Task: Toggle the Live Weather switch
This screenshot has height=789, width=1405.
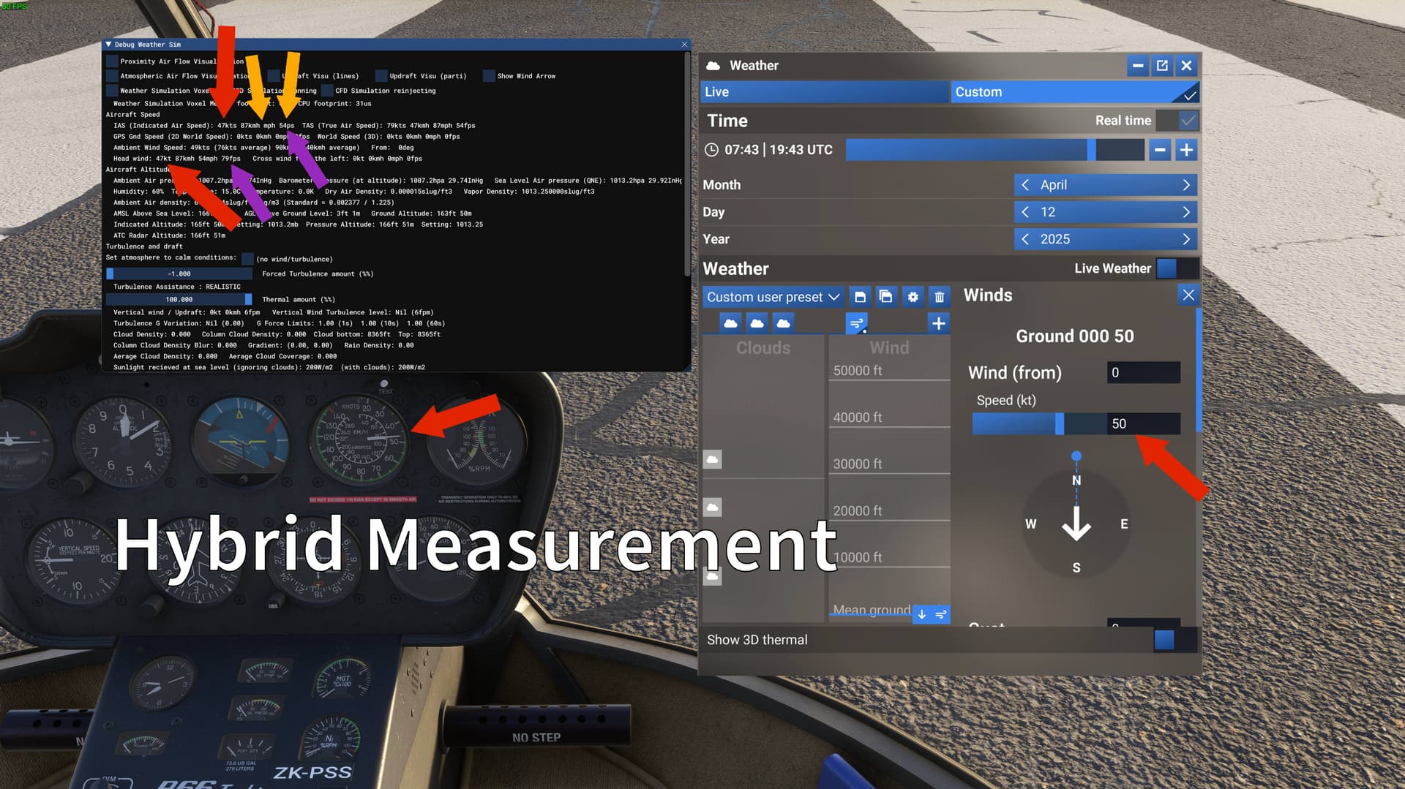Action: point(1177,268)
